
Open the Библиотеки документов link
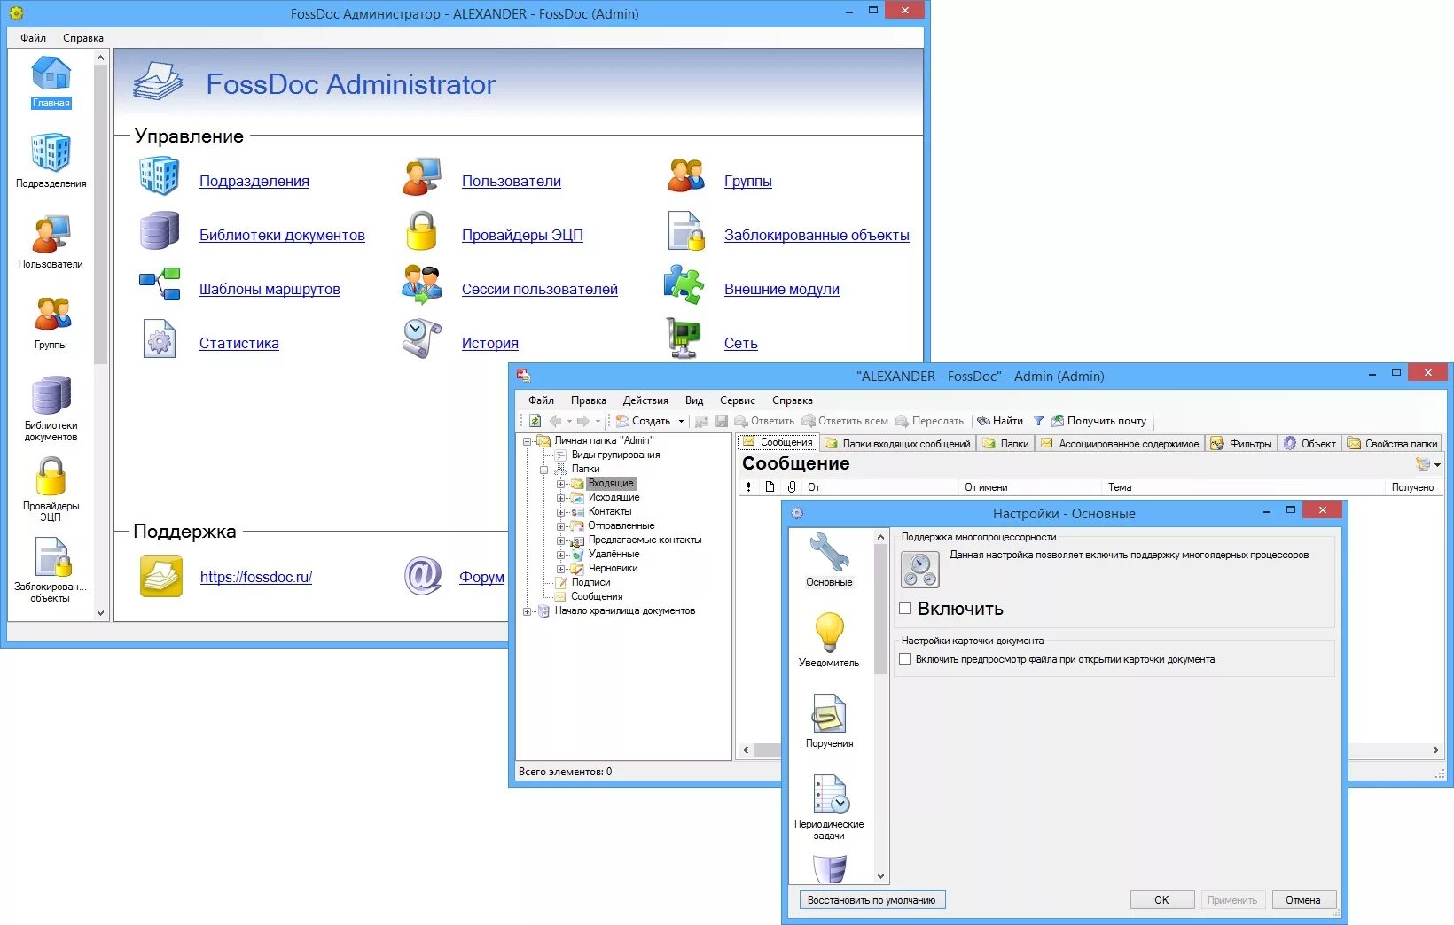click(x=282, y=235)
